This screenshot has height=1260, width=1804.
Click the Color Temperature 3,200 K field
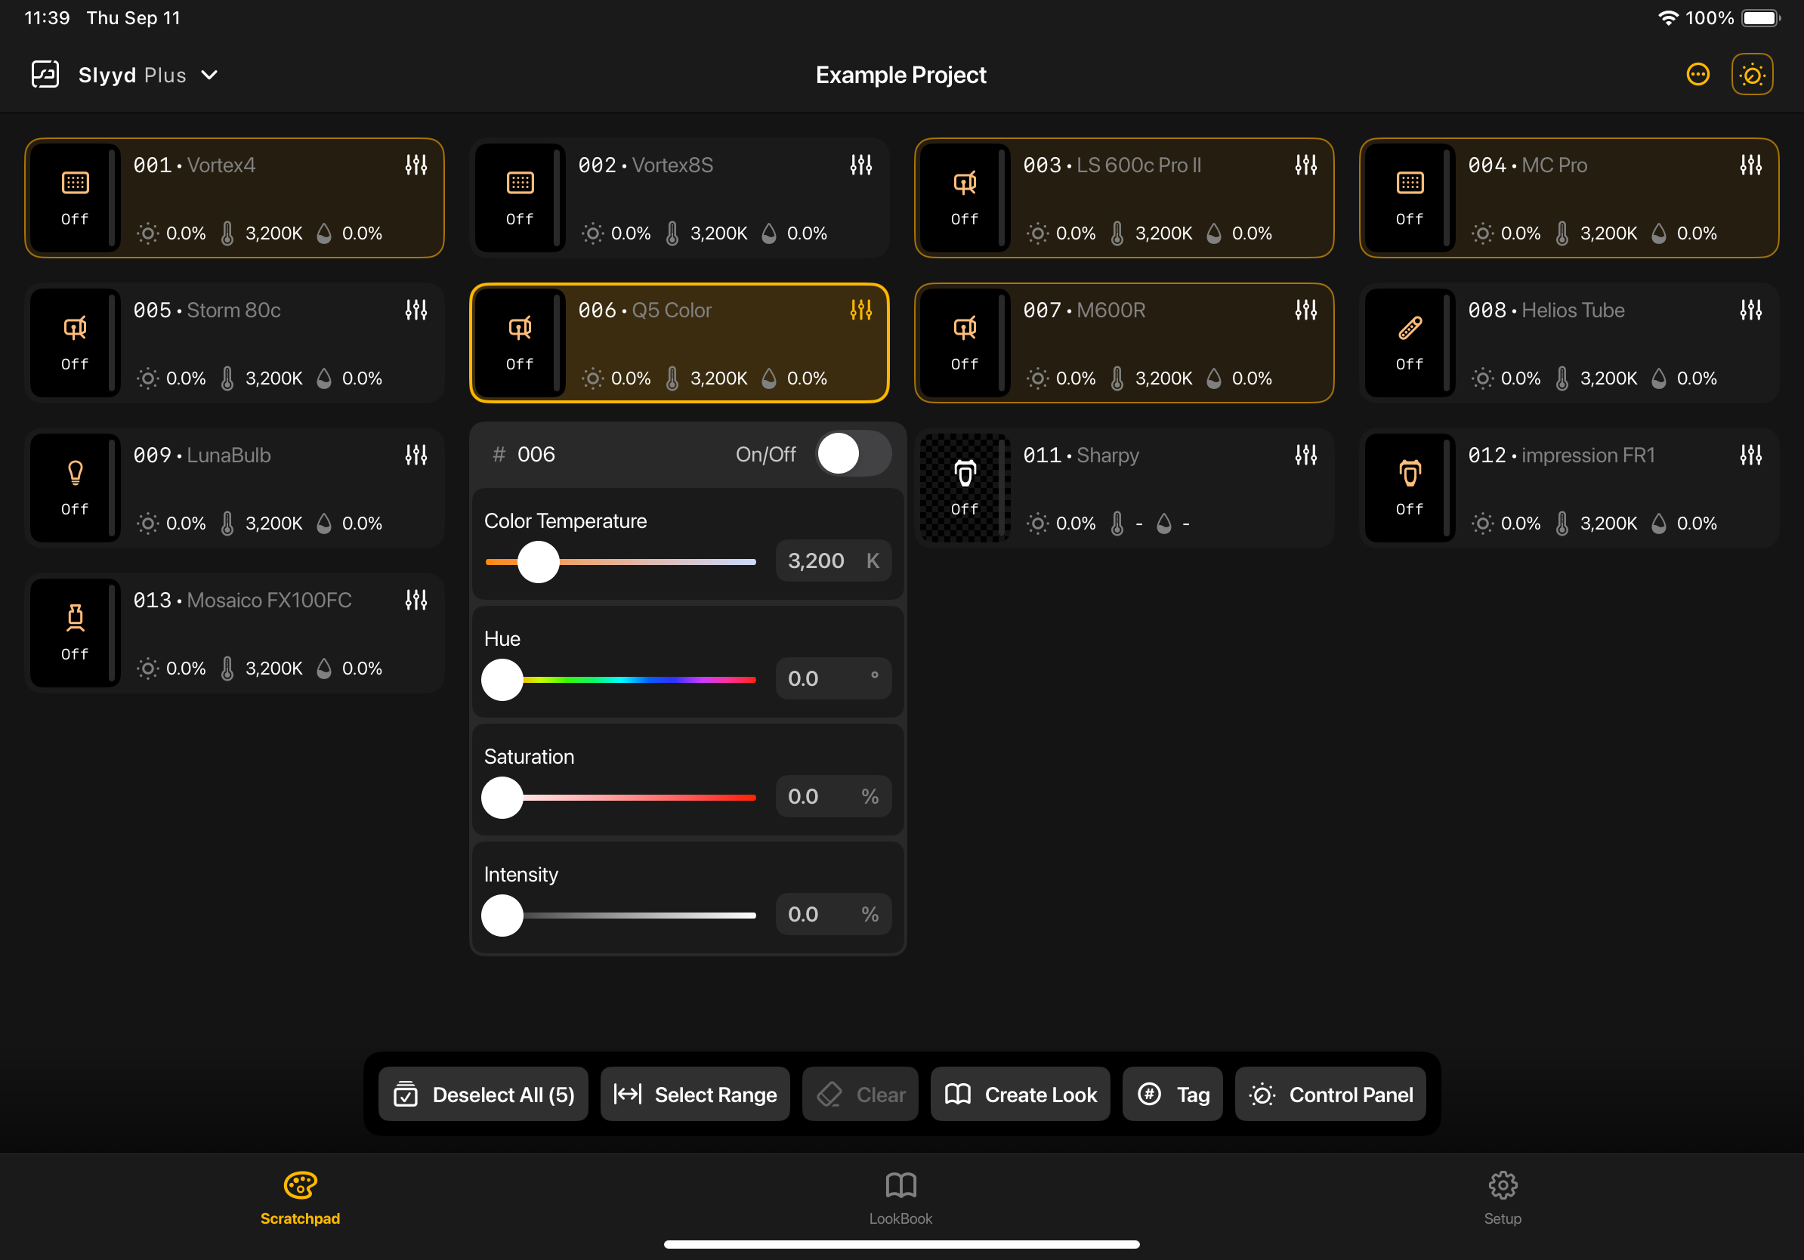coord(832,561)
